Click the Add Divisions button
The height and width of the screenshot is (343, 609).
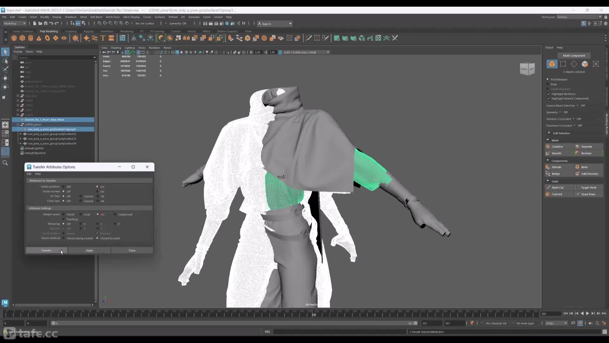click(x=589, y=174)
